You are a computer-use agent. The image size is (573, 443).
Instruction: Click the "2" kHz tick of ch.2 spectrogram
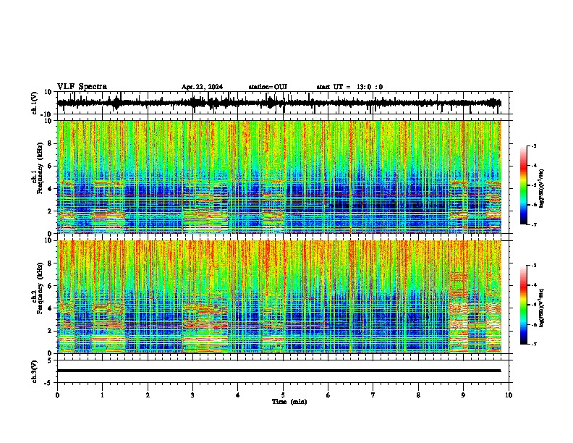(50, 331)
